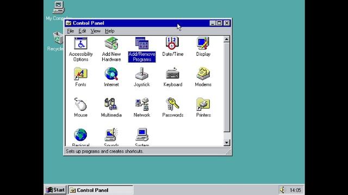The width and height of the screenshot is (348, 195).
Task: Click the Control Panel taskbar button
Action: click(x=101, y=190)
